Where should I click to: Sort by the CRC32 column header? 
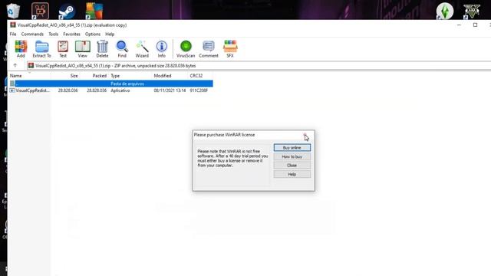click(196, 76)
